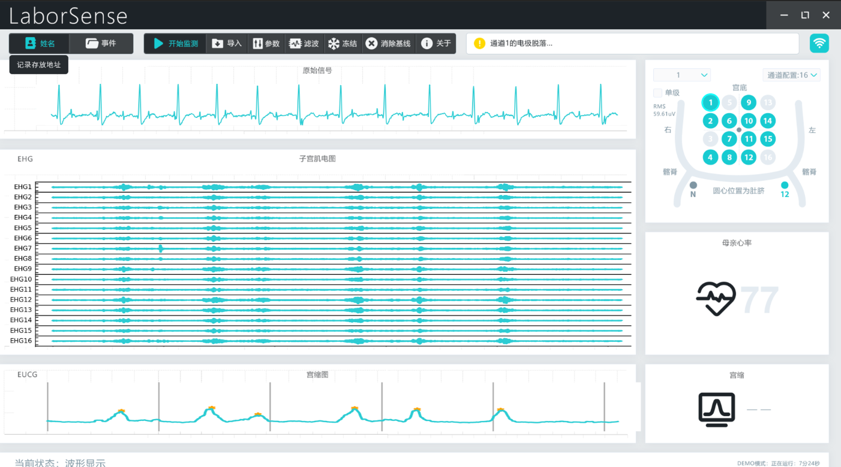Open the 姓名 patient name button

pos(40,44)
